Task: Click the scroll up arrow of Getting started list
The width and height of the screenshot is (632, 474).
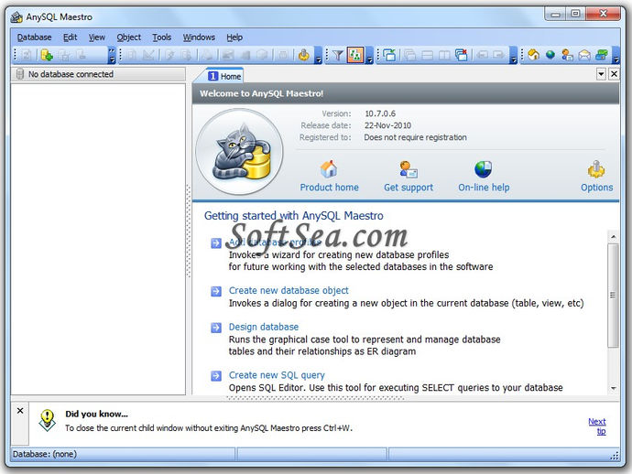Action: (613, 236)
